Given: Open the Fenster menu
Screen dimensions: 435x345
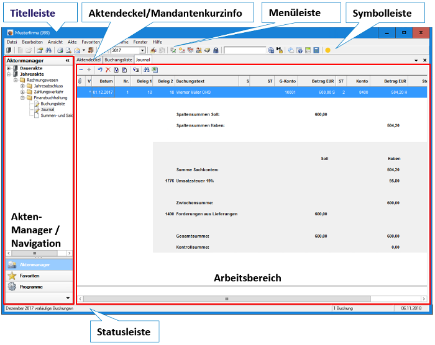Looking at the screenshot, I should pos(140,42).
